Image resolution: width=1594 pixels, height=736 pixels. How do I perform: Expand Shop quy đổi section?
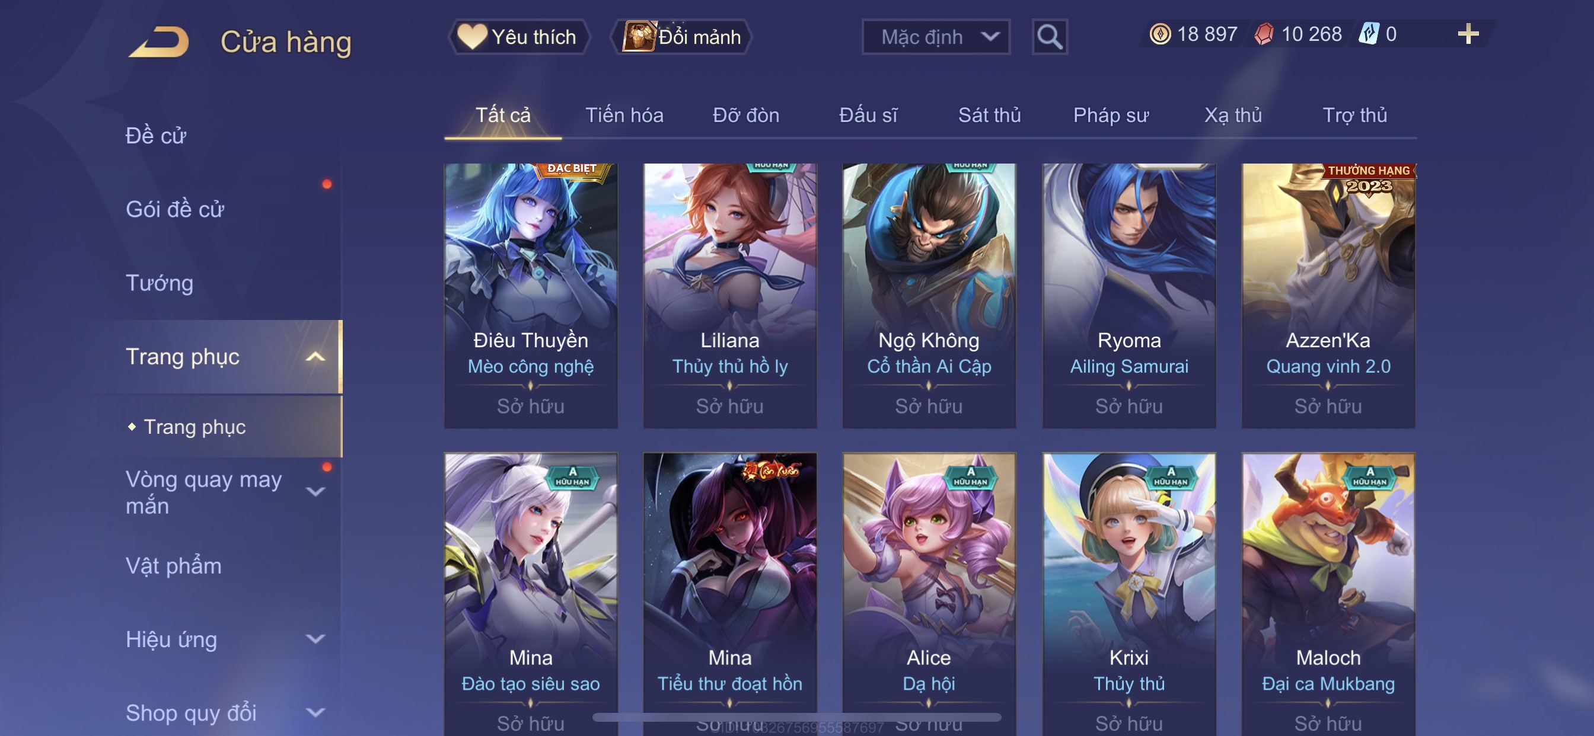coord(315,712)
